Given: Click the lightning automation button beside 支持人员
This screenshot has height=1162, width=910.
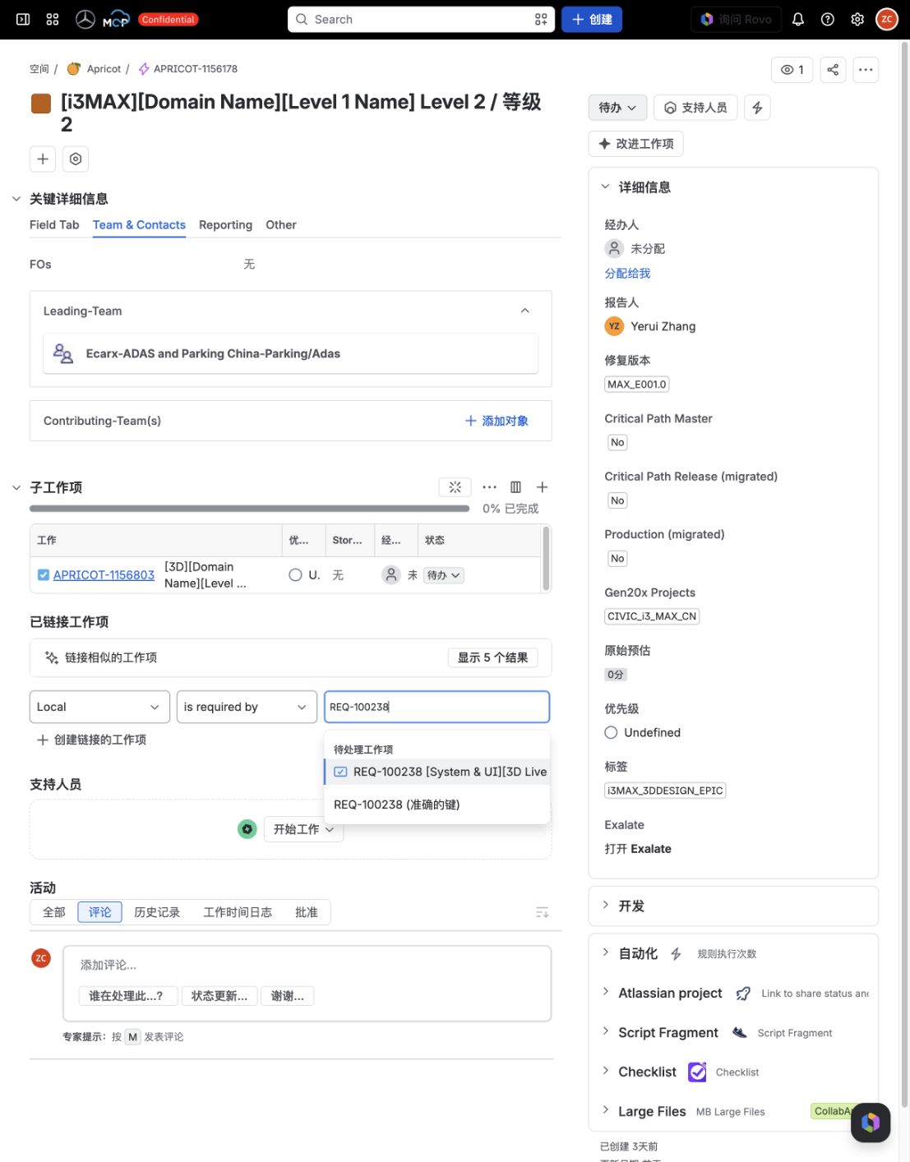Looking at the screenshot, I should pyautogui.click(x=757, y=108).
